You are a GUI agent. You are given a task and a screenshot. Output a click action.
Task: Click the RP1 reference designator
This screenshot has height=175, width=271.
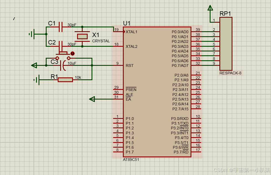tap(225, 14)
